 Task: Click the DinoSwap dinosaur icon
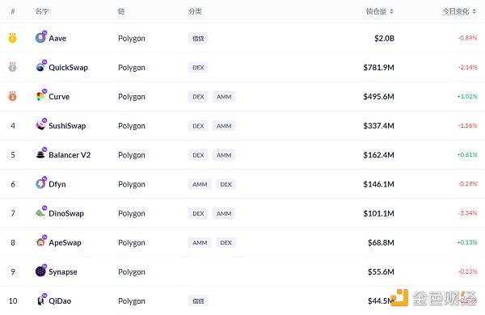click(40, 212)
